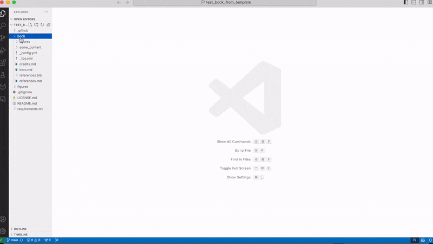Open the notifications bell
Screen dimensions: 433x244
pyautogui.click(x=430, y=240)
